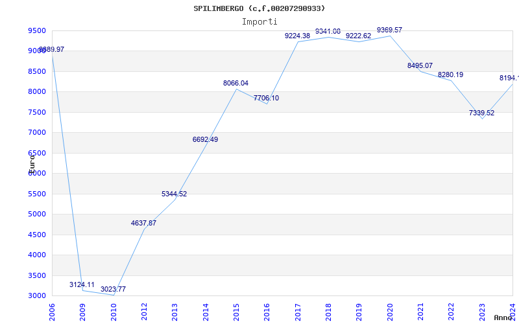
Task: Click the 4637.87 value label
Action: click(x=143, y=223)
